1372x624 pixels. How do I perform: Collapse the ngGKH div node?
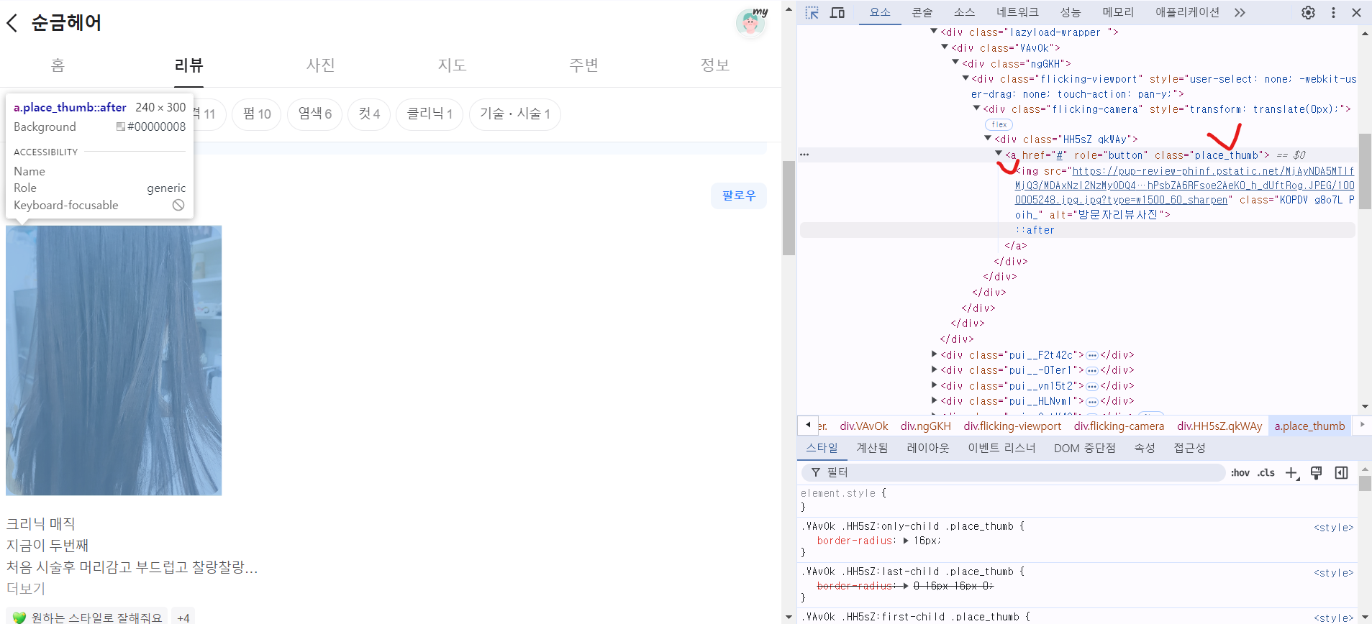coord(955,63)
